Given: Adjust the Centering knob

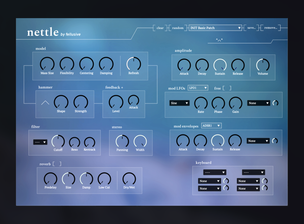Looking at the screenshot, I should pyautogui.click(x=87, y=64).
